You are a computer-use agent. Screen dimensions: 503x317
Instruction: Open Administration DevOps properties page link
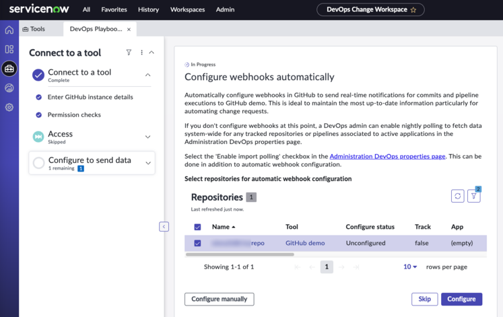pyautogui.click(x=387, y=156)
